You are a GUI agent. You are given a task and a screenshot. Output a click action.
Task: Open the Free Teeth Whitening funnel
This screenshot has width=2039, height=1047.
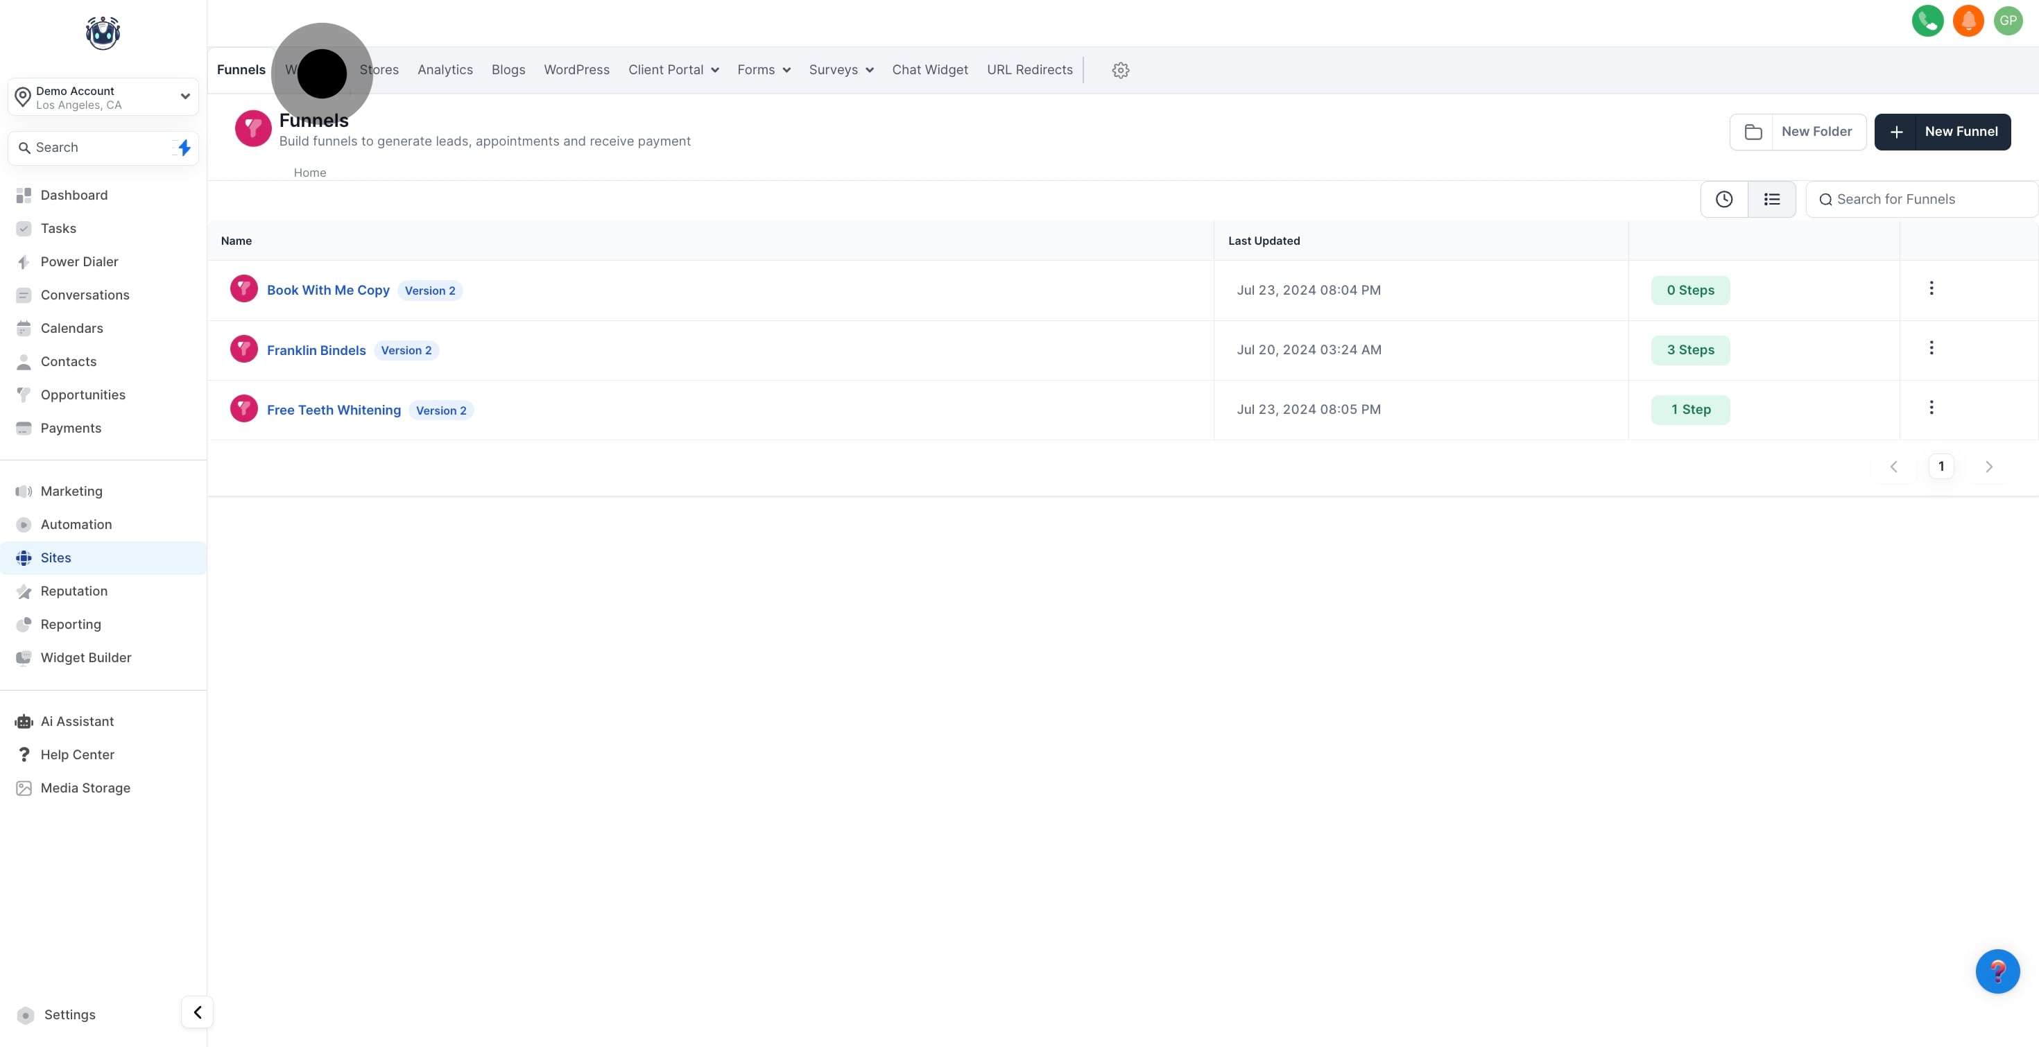tap(333, 410)
